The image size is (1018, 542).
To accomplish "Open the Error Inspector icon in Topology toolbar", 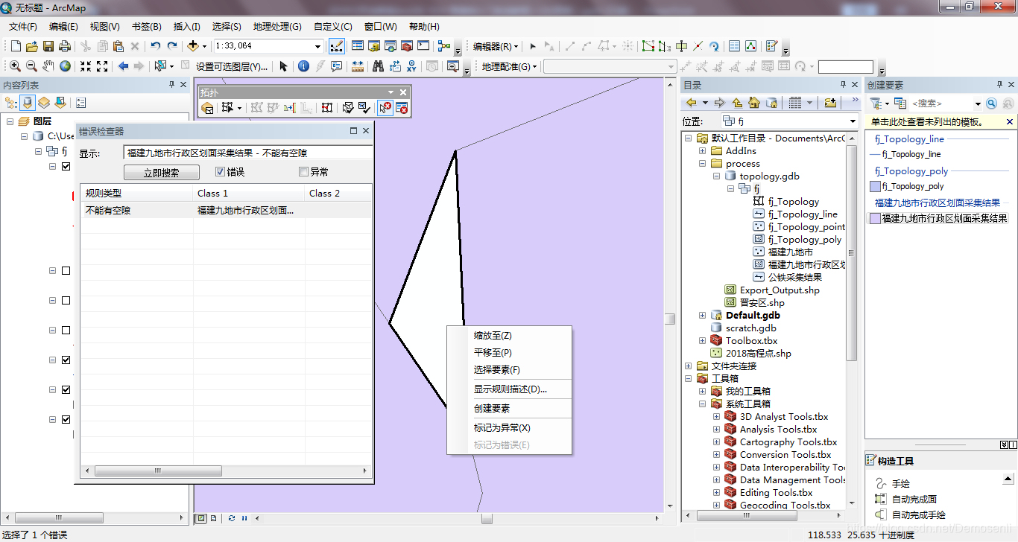I will [x=402, y=109].
